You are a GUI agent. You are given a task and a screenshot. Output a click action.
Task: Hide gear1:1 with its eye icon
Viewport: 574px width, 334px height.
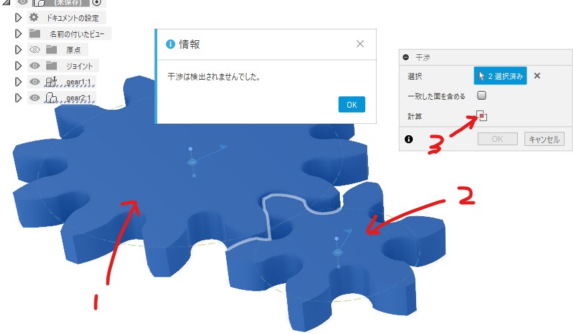(35, 82)
